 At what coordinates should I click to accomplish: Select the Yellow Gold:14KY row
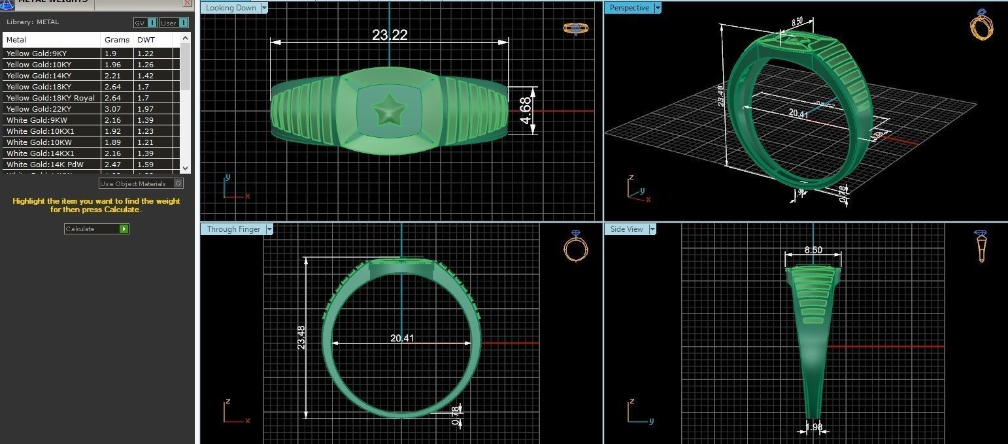92,76
